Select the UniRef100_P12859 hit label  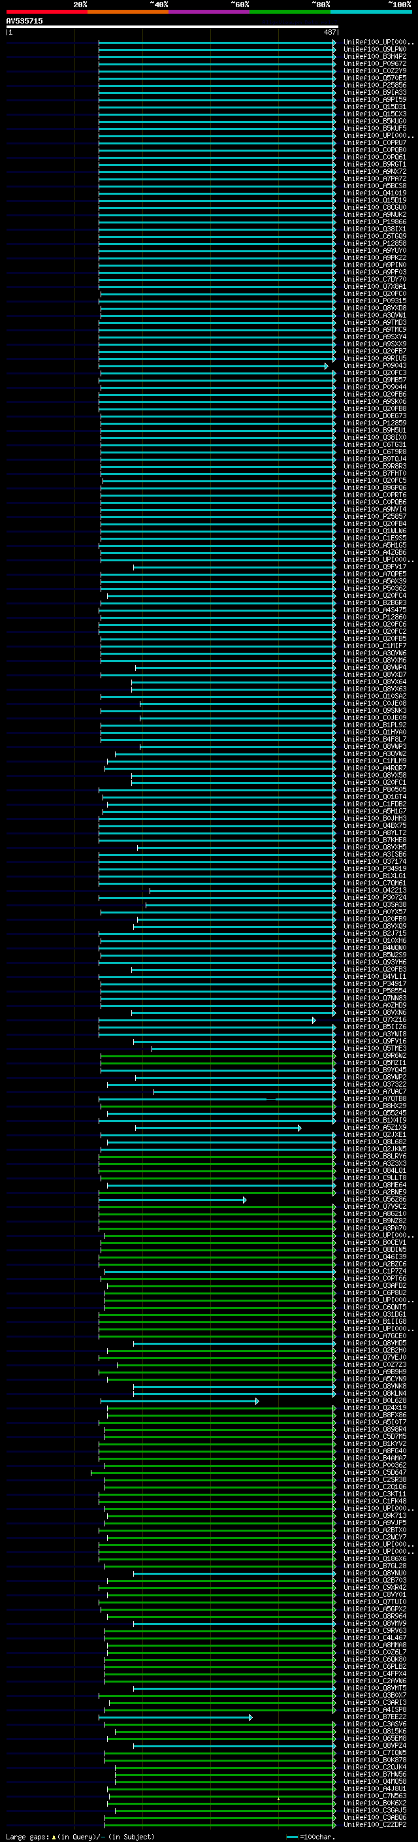(375, 423)
